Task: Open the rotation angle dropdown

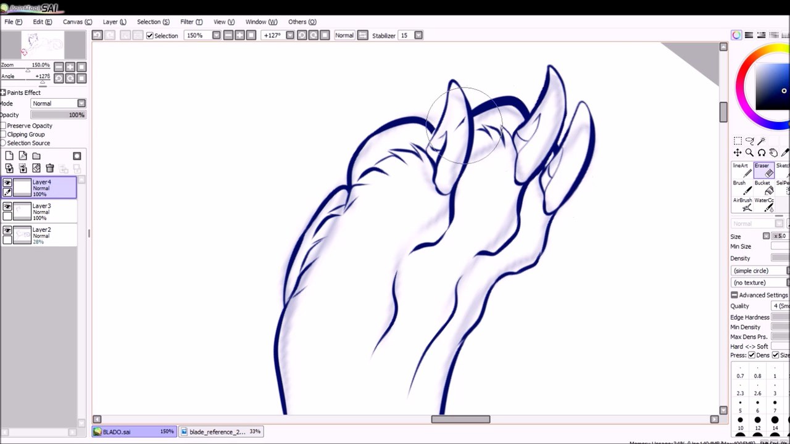Action: 290,35
